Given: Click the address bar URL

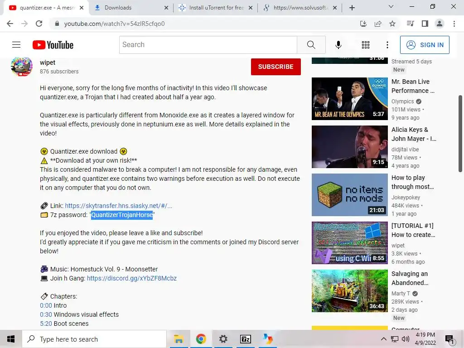Looking at the screenshot, I should click(114, 24).
